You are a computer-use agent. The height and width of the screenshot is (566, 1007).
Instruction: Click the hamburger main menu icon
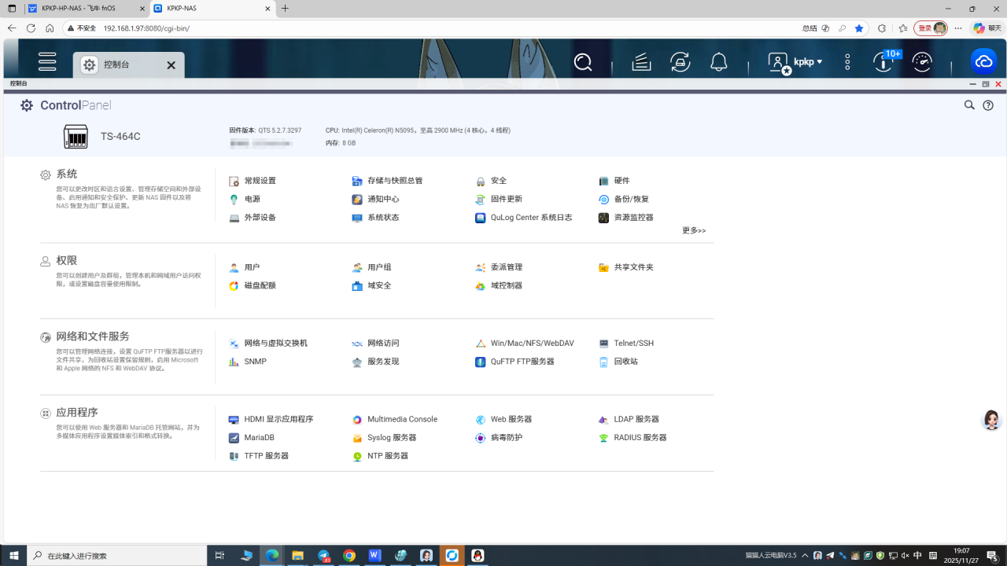point(46,61)
